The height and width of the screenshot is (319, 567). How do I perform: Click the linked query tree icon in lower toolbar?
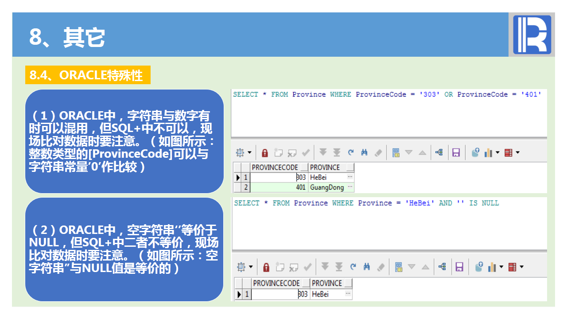point(442,267)
